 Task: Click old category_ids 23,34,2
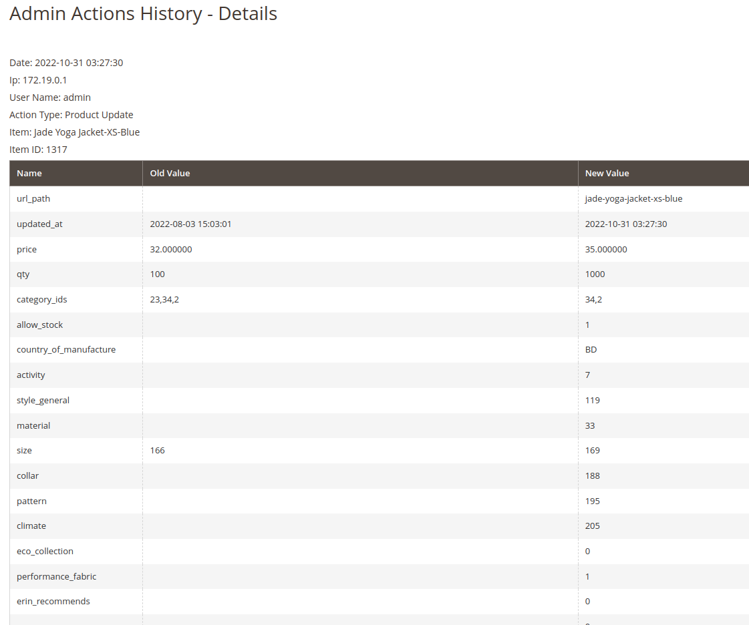tap(164, 300)
